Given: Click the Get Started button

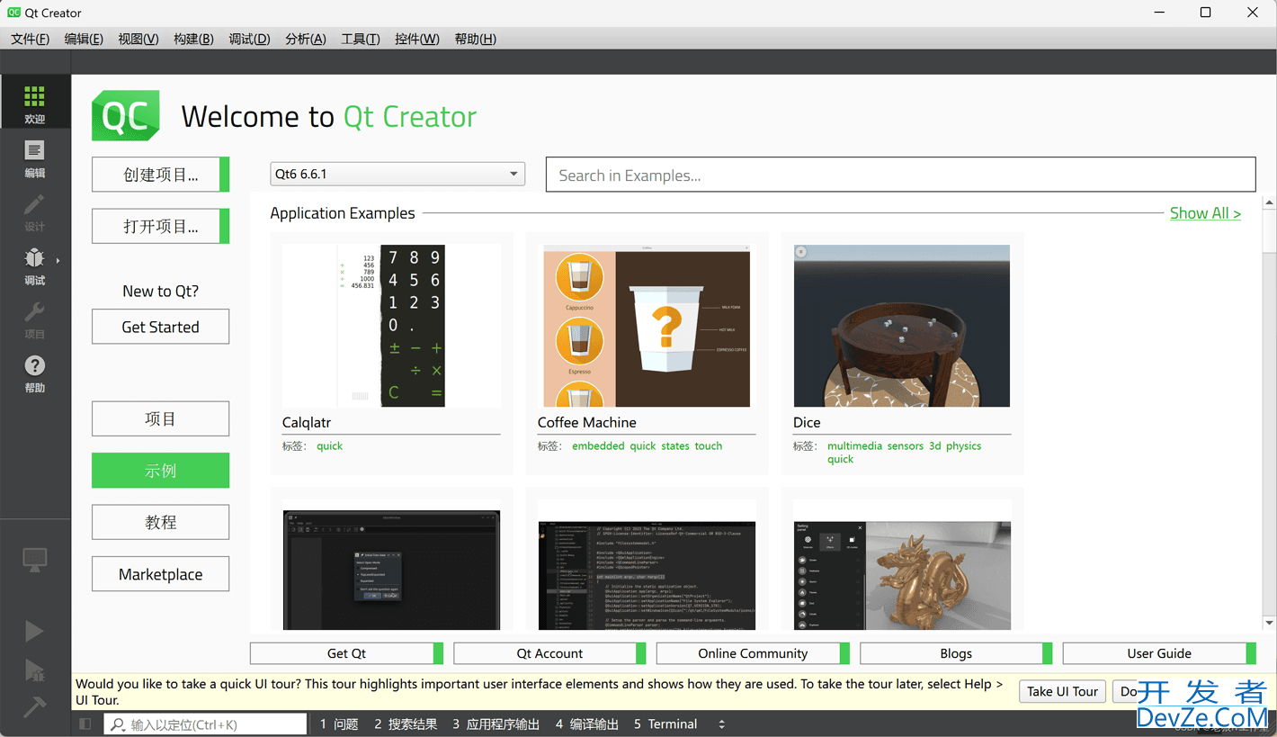Looking at the screenshot, I should coord(160,327).
